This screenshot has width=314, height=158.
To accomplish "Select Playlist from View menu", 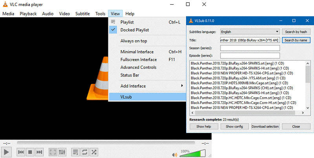I will tap(148, 22).
